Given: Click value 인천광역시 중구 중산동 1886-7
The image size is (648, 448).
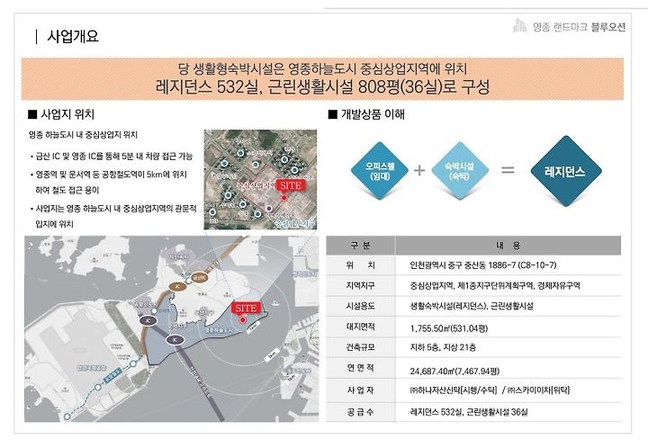Looking at the screenshot, I should (482, 264).
